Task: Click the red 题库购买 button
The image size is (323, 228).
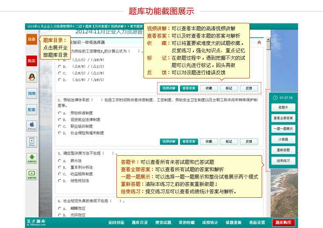Action: pos(283,223)
